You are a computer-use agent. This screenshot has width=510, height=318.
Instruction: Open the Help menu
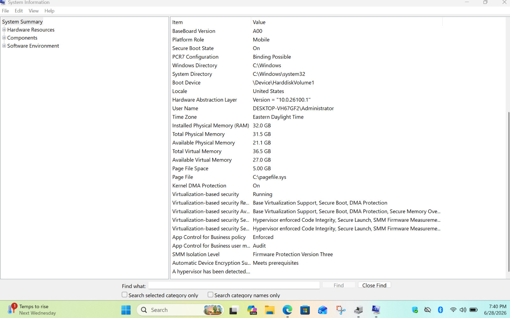(49, 11)
